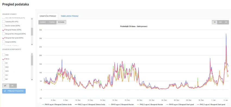Uncheck Beograd Mostar [SEPA] station
This screenshot has height=107, width=231.
click(4, 30)
